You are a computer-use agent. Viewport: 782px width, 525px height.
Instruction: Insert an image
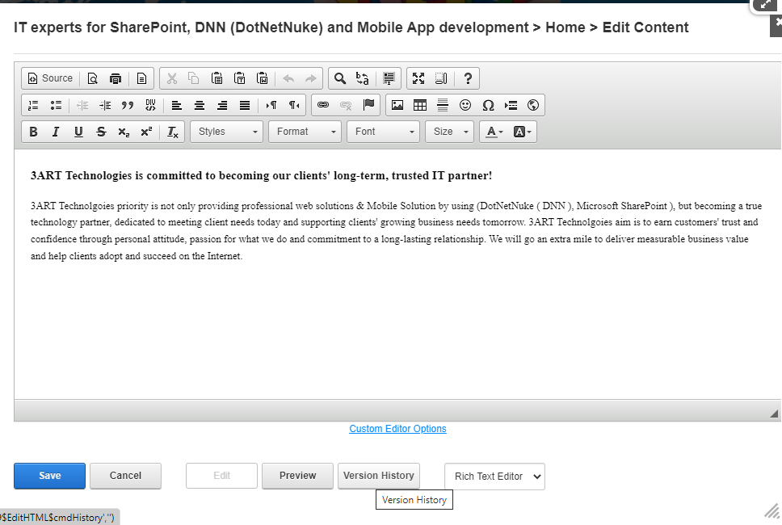tap(397, 105)
